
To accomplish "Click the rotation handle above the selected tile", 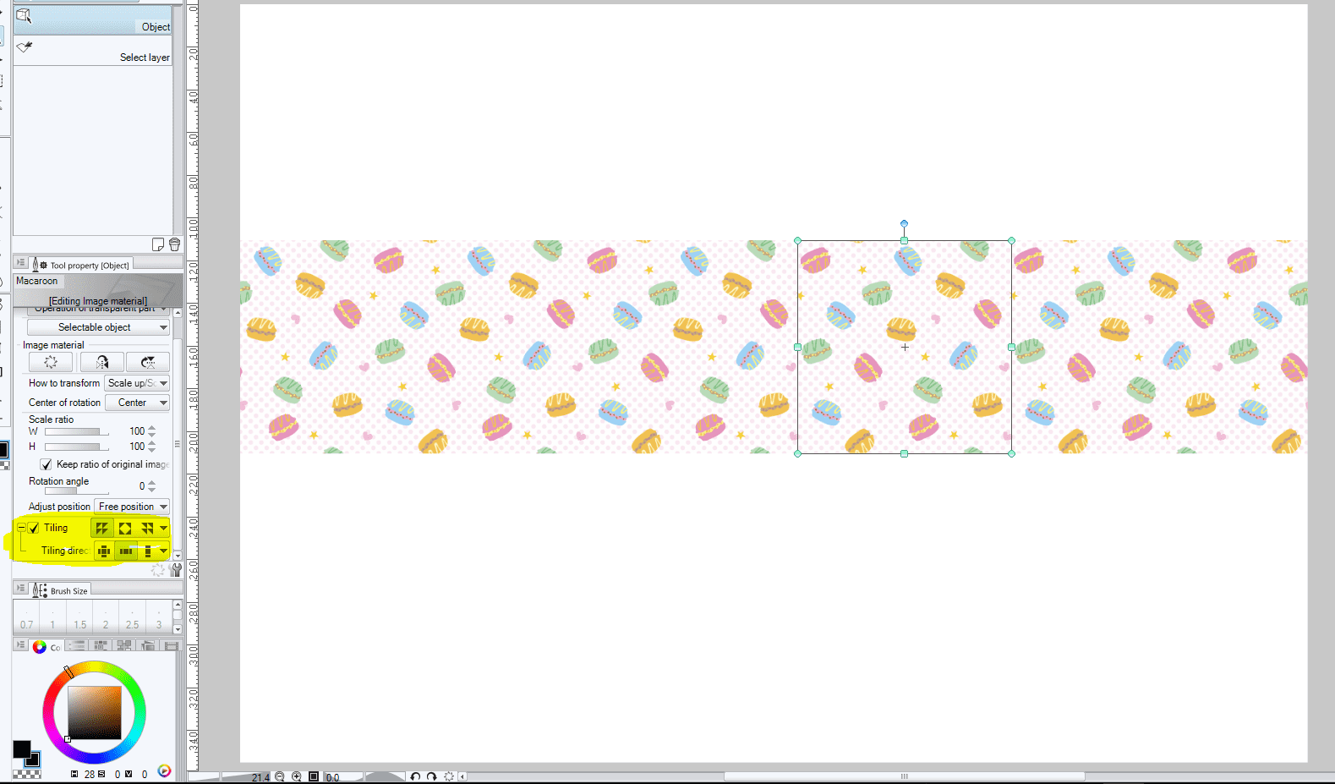I will (x=904, y=223).
